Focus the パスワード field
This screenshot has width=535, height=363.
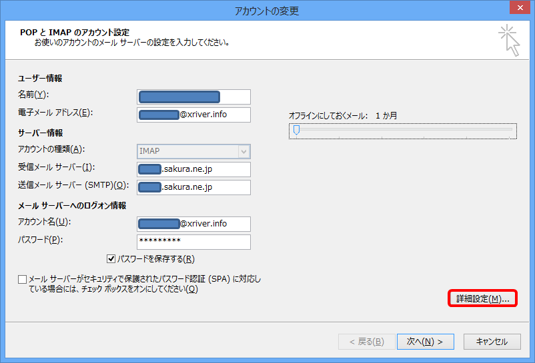click(x=193, y=242)
